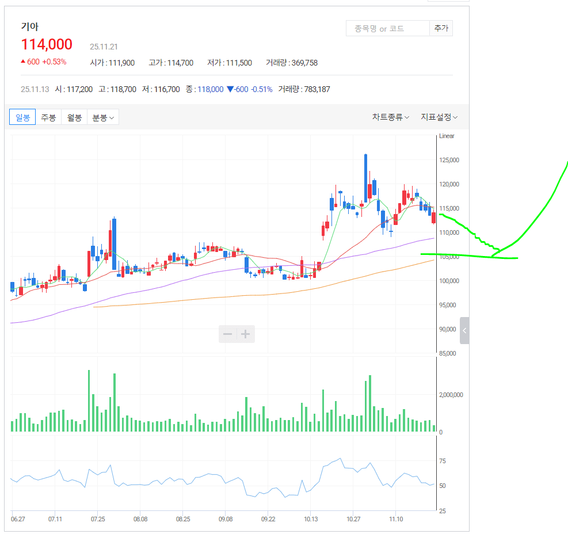Screen dimensions: 568x538
Task: Click the 거래량:369,758 volume value
Action: (292, 63)
